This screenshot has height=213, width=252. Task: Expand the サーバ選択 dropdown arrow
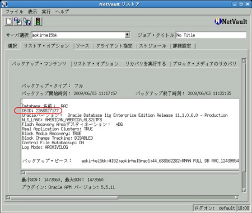pos(127,35)
